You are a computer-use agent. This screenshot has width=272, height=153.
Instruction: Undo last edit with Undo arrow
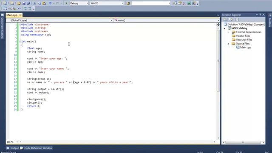pyautogui.click(x=50, y=3)
